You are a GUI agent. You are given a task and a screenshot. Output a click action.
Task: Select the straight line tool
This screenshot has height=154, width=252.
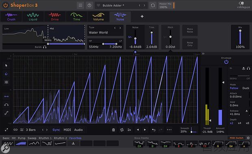pyautogui.click(x=6, y=96)
